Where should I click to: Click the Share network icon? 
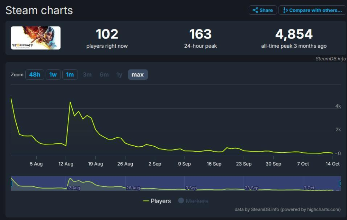click(x=255, y=10)
